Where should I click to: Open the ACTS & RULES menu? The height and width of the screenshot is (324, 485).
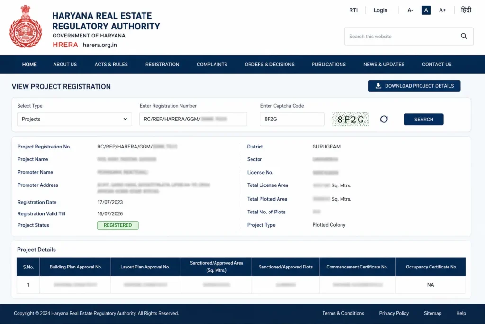click(x=111, y=65)
